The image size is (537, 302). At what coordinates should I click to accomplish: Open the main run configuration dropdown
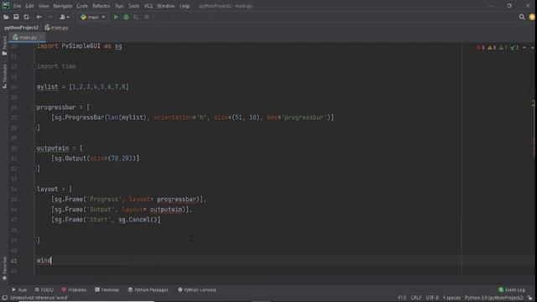click(x=93, y=17)
